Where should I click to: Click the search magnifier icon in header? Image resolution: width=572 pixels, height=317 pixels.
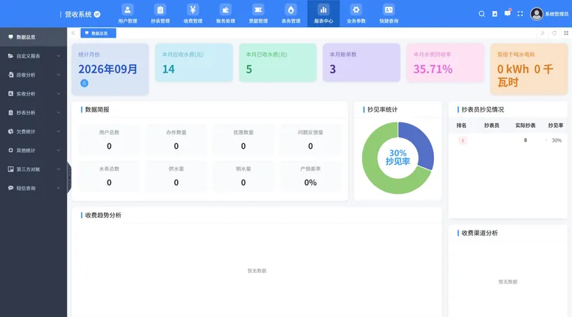[x=481, y=14]
